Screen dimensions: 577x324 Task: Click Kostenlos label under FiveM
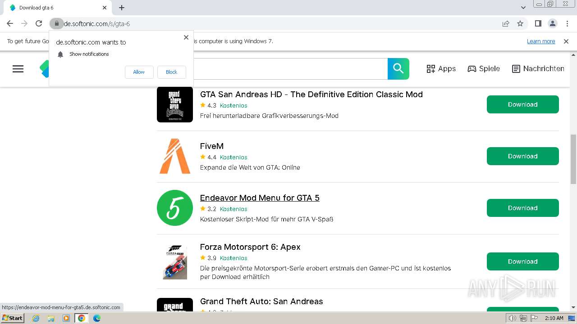point(234,157)
